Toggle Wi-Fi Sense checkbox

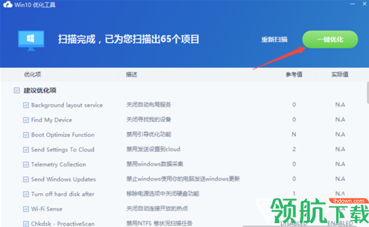(x=26, y=209)
